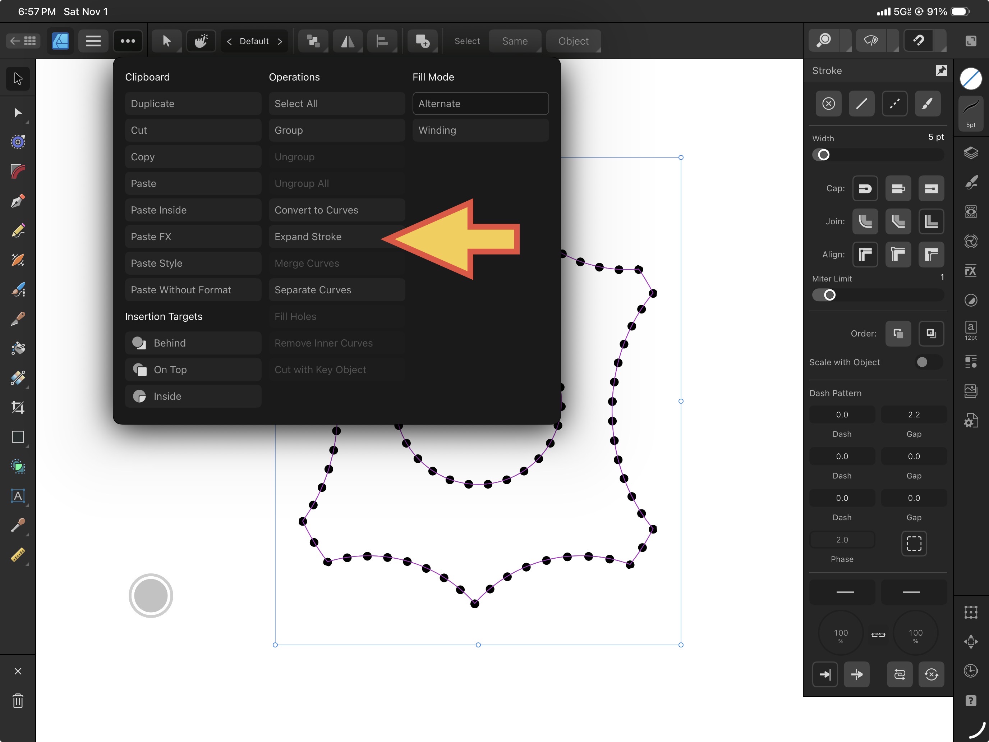Open the hamburger document menu
Viewport: 989px width, 742px height.
(x=93, y=41)
